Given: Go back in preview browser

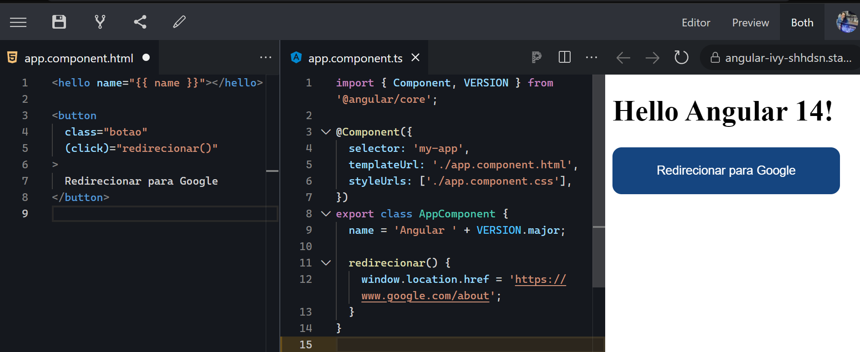Looking at the screenshot, I should tap(623, 58).
